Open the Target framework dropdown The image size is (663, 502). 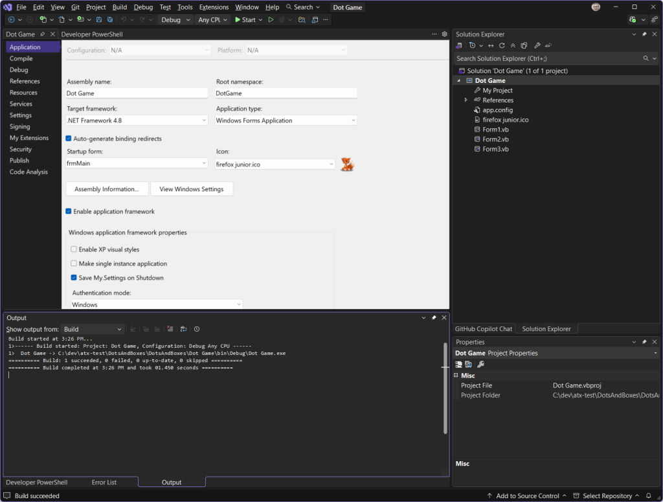[x=205, y=120]
